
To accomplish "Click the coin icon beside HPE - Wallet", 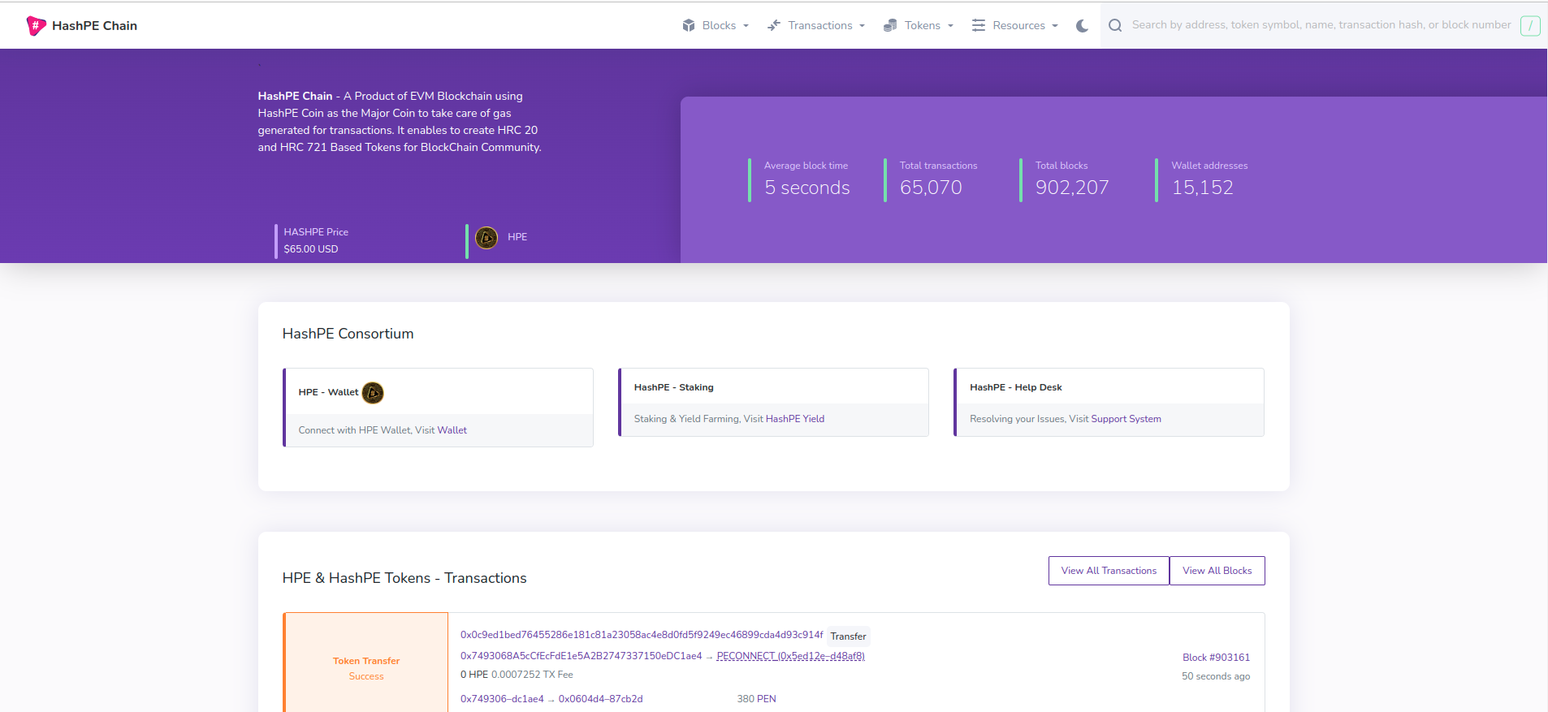I will coord(373,393).
